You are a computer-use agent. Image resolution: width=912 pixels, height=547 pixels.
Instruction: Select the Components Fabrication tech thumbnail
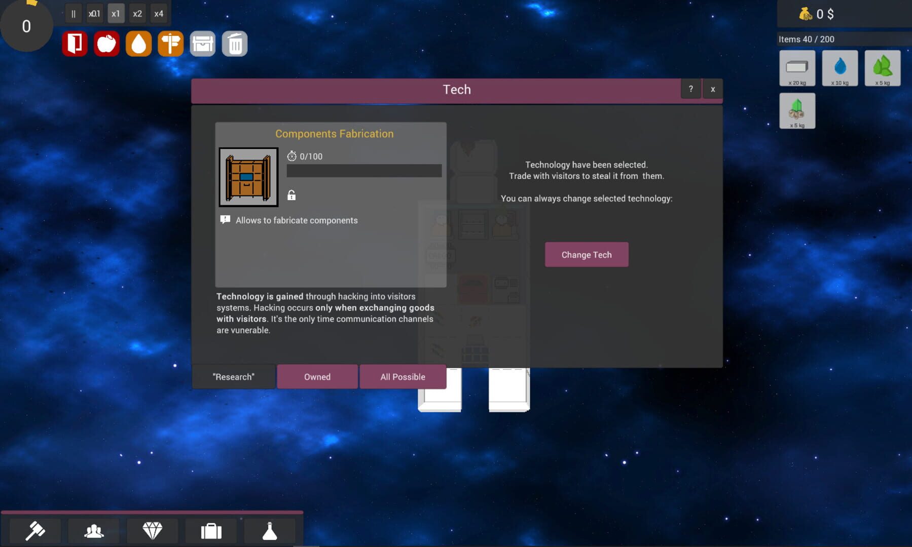click(x=248, y=178)
